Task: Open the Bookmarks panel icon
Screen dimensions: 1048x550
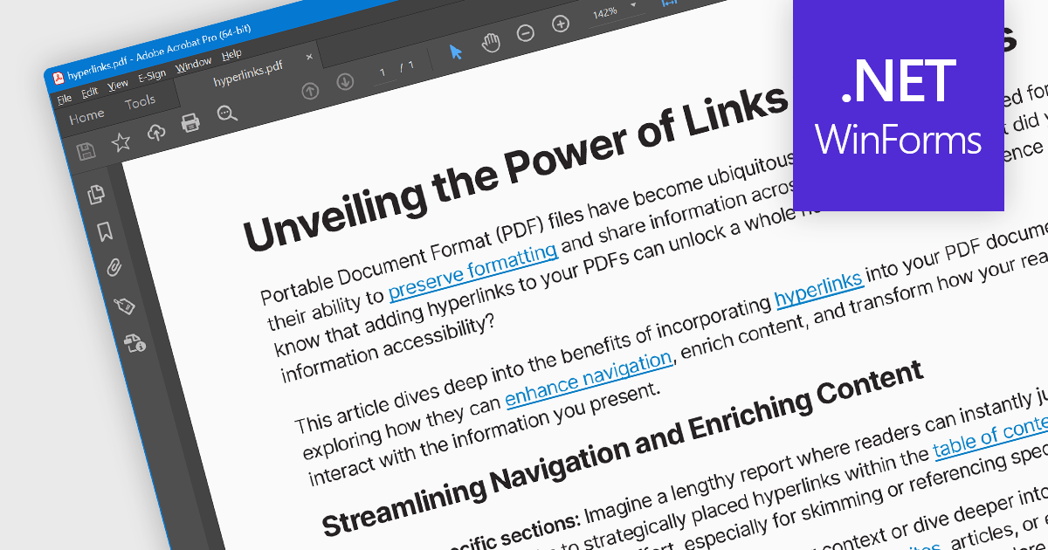Action: click(105, 230)
